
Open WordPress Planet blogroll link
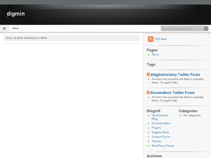163,146
